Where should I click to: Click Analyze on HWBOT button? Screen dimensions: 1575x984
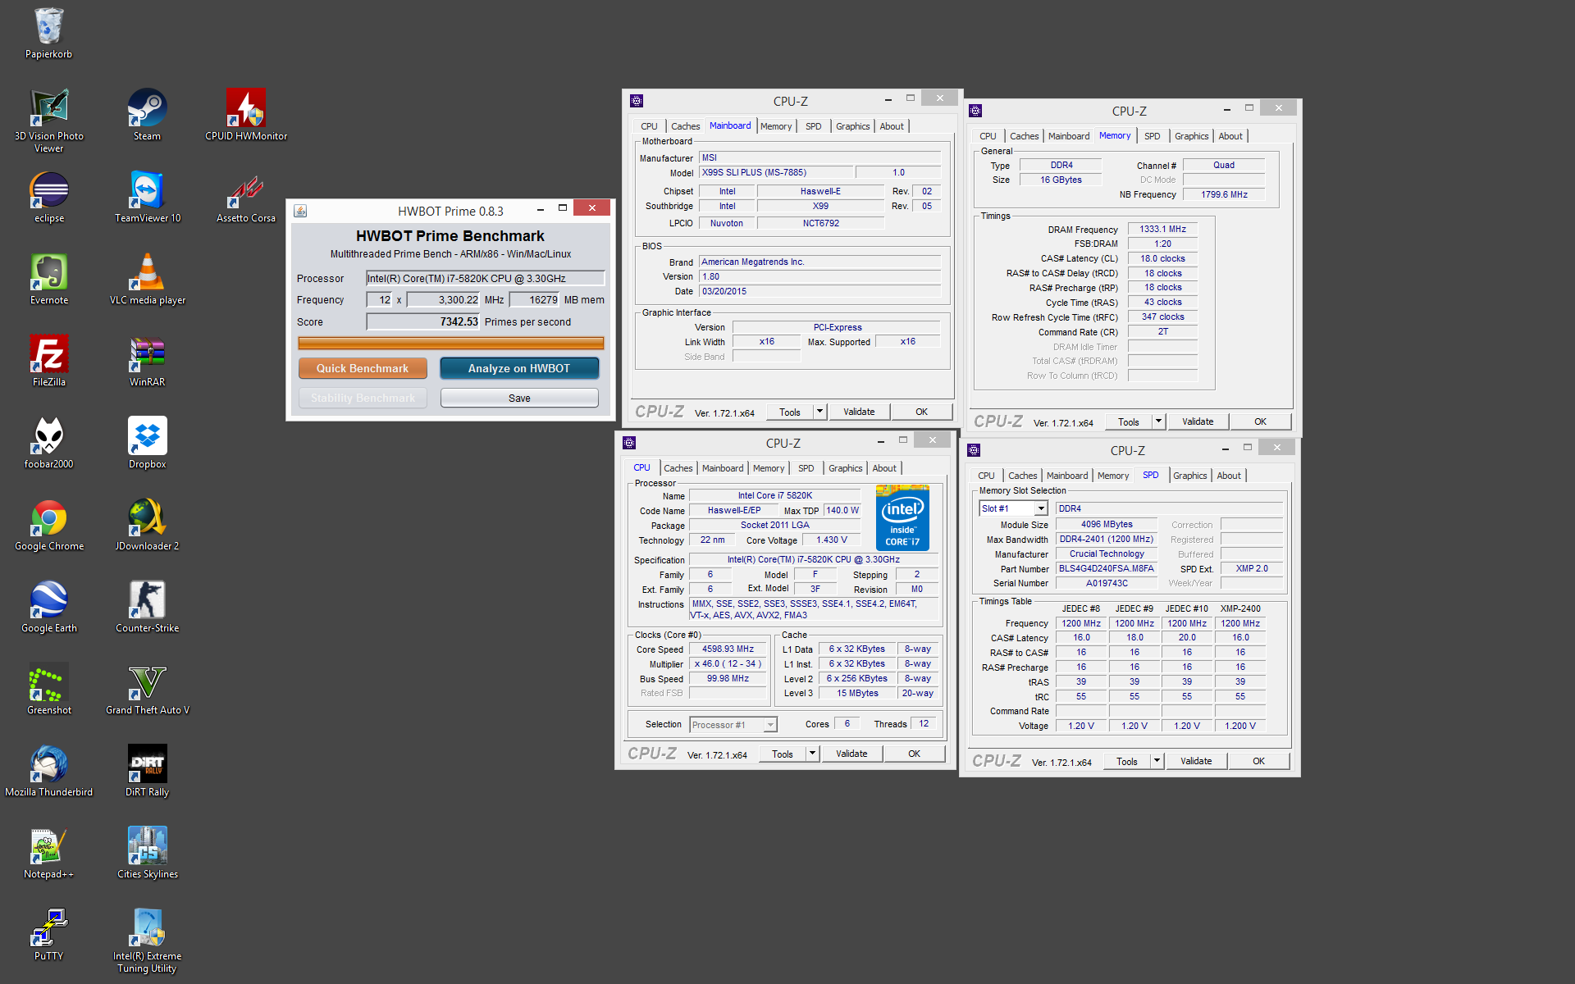click(x=519, y=368)
